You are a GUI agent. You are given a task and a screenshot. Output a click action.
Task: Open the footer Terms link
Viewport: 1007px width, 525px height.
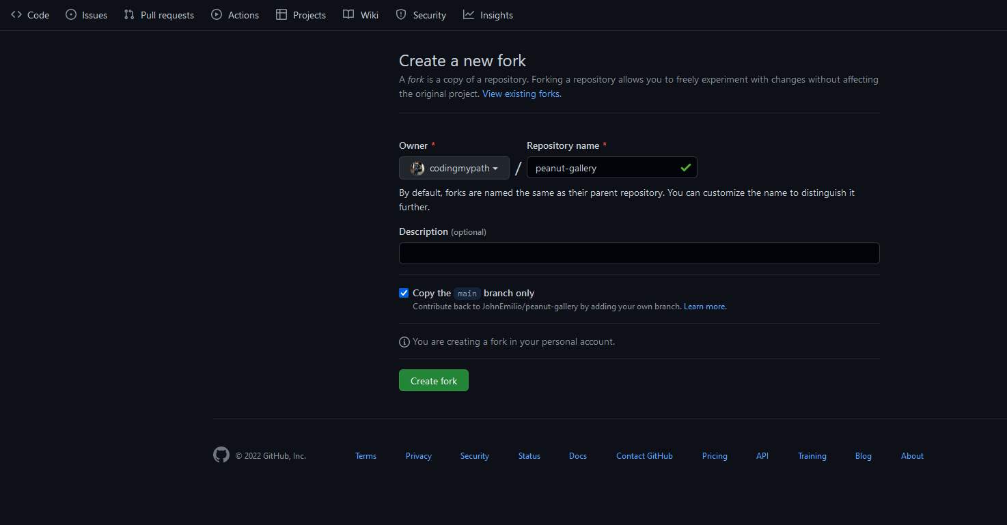pos(365,456)
